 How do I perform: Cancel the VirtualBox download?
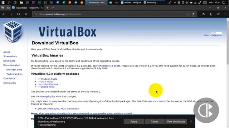154,122
